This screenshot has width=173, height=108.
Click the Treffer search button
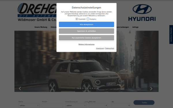pyautogui.click(x=144, y=103)
